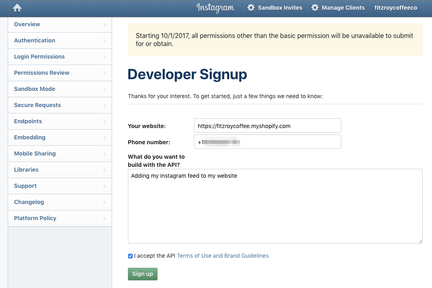The image size is (432, 288).
Task: Click the gear icon beside Sandbox Invites
Action: [x=251, y=8]
